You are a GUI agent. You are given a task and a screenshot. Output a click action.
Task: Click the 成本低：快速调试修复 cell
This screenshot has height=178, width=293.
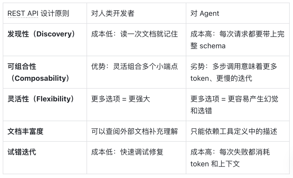(x=127, y=152)
